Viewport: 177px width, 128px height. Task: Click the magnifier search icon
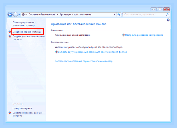(x=167, y=15)
